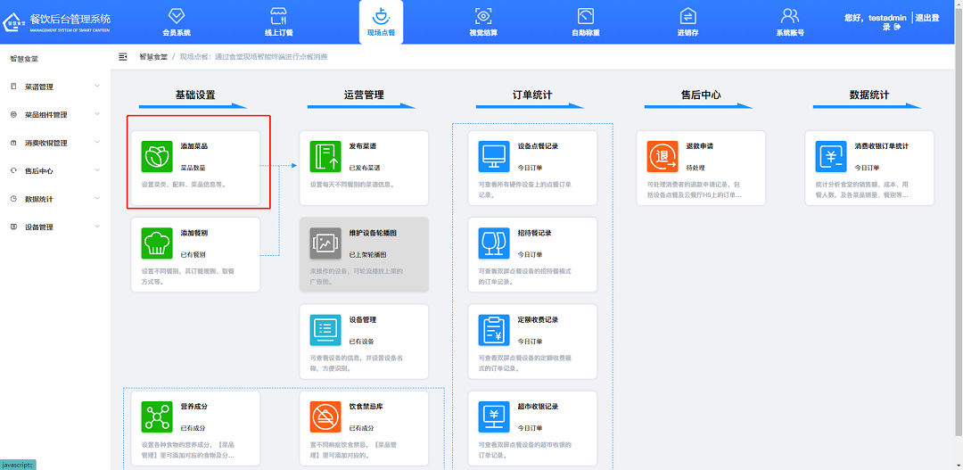Screen dimensions: 963x470
Task: Click the orange 饮食禁忌库 icon
Action: (325, 416)
